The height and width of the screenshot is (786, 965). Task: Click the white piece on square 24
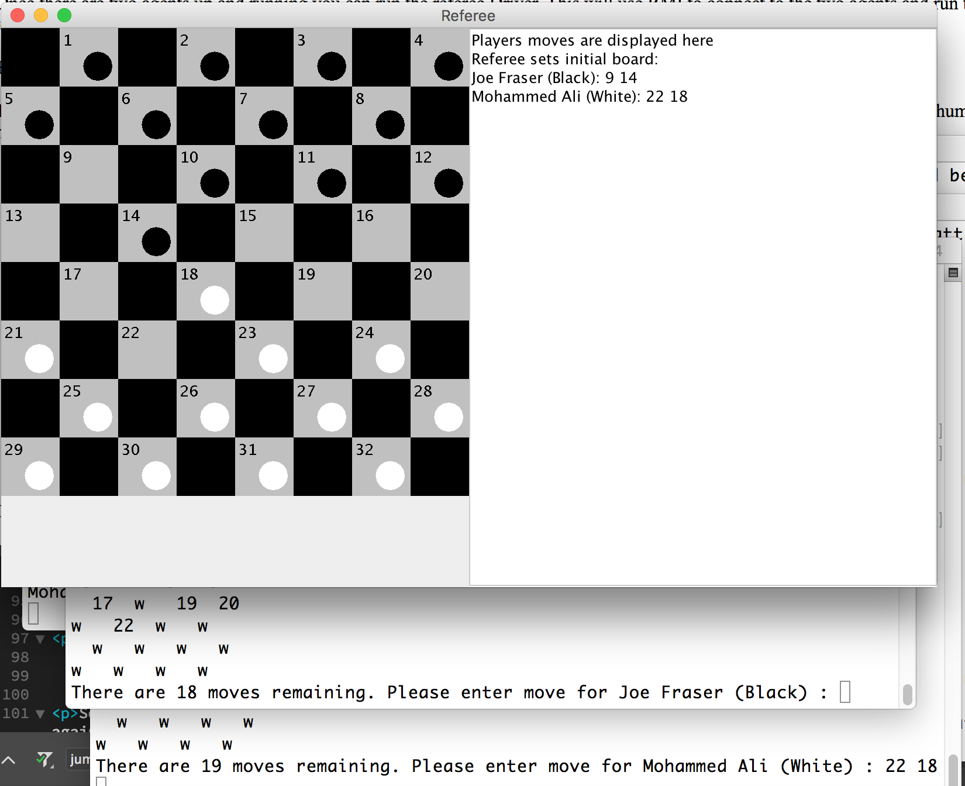pyautogui.click(x=390, y=358)
